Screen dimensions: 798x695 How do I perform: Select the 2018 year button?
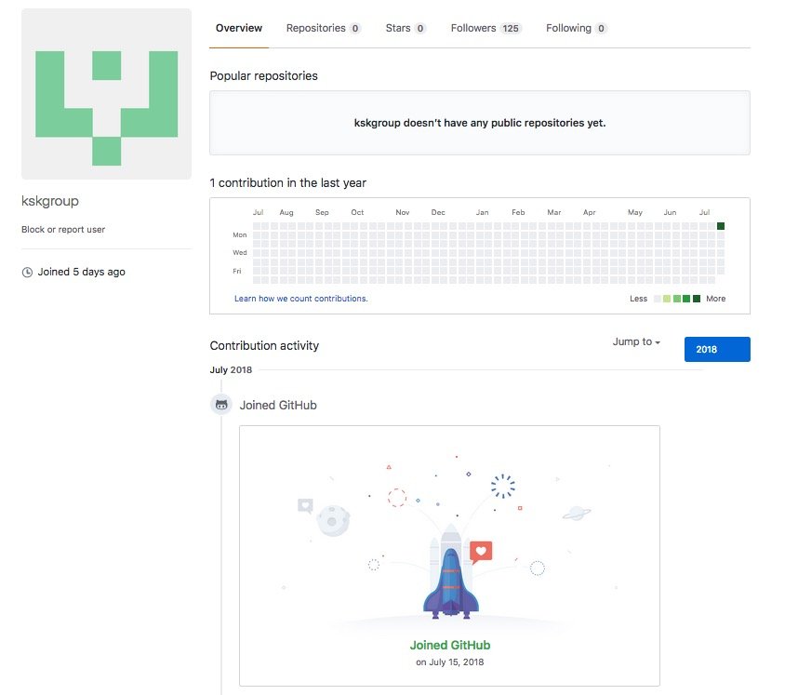[x=716, y=349]
